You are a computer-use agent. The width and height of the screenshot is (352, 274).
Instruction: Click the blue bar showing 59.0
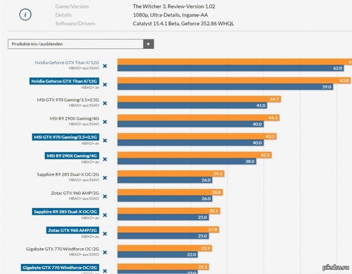225,87
